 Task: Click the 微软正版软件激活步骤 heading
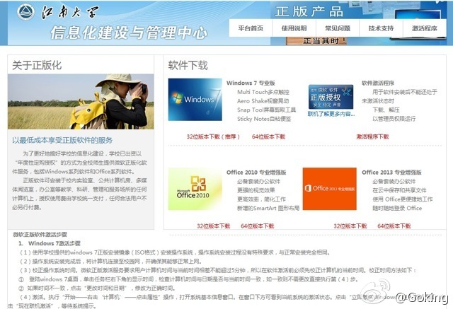click(x=40, y=234)
